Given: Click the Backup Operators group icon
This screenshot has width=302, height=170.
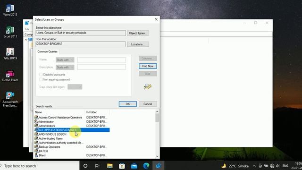Looking at the screenshot, I should point(36,147).
